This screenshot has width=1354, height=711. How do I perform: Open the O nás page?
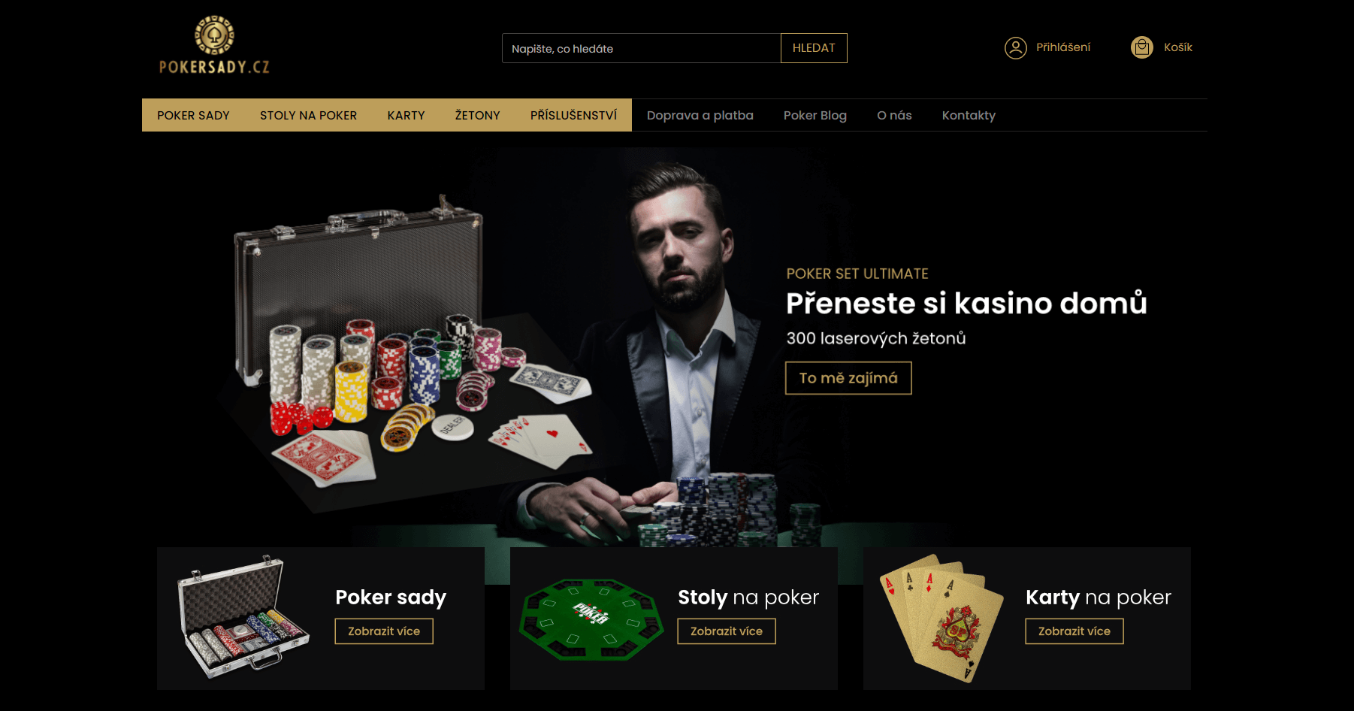pos(894,115)
